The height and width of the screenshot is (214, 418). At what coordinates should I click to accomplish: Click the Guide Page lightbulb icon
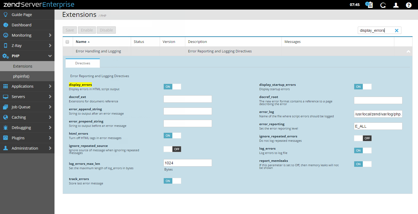click(5, 15)
